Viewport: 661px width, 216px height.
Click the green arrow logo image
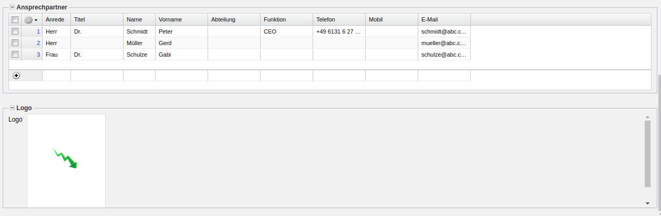pos(66,158)
